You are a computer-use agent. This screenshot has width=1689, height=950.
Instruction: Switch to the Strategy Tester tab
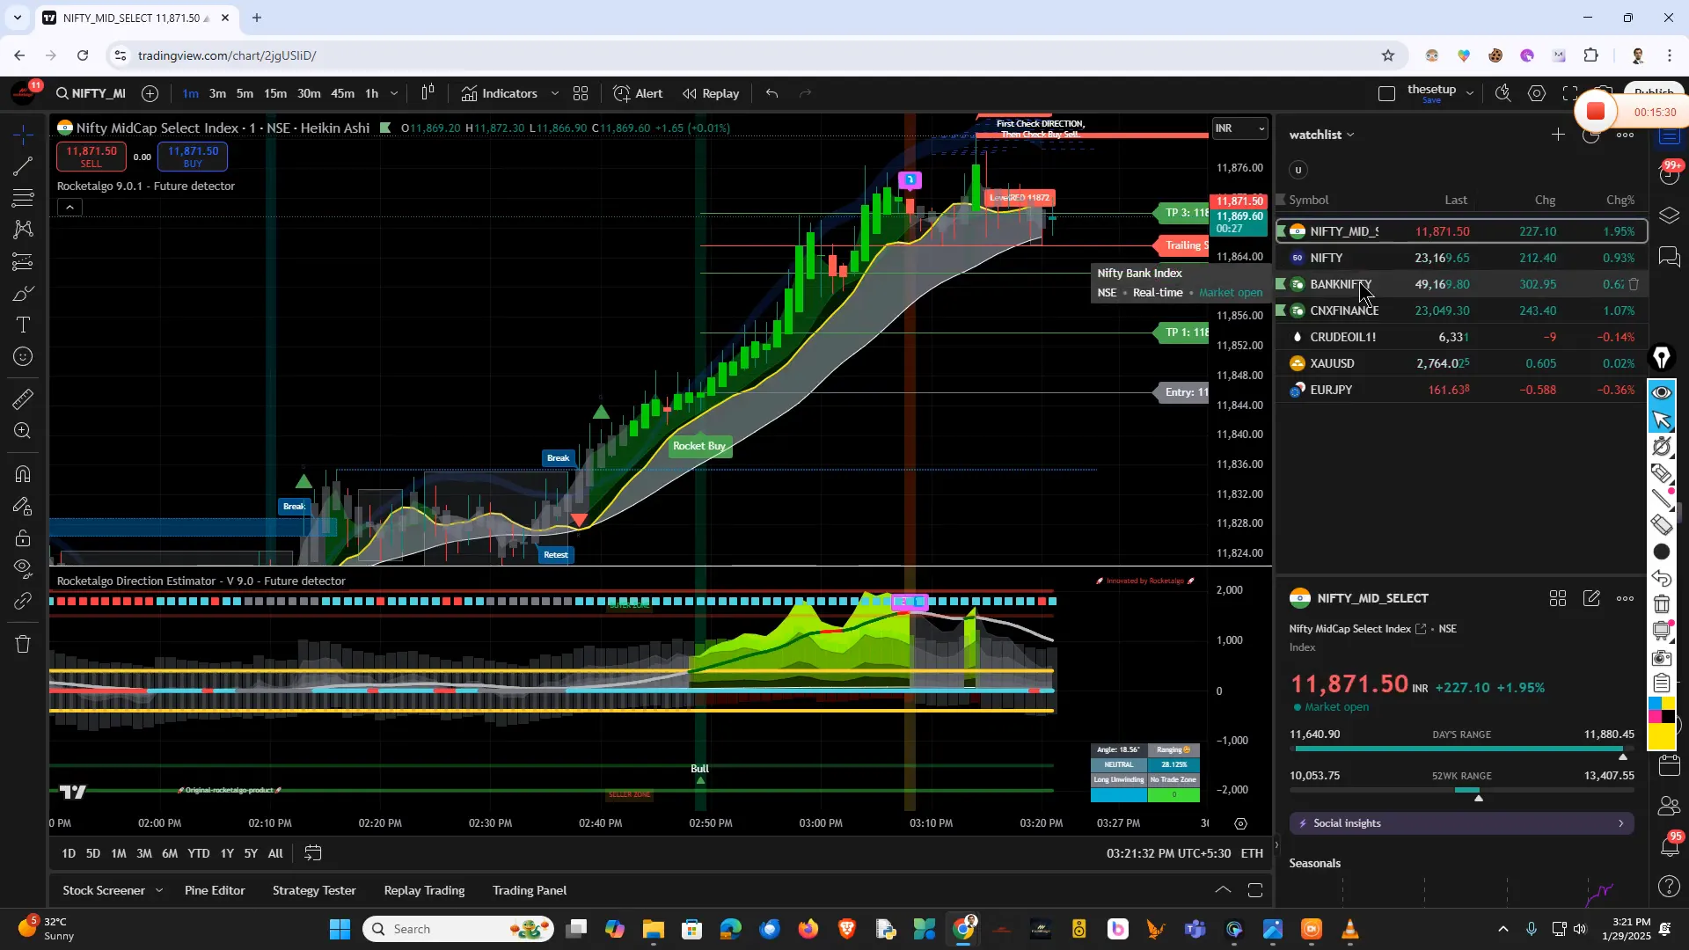point(314,890)
